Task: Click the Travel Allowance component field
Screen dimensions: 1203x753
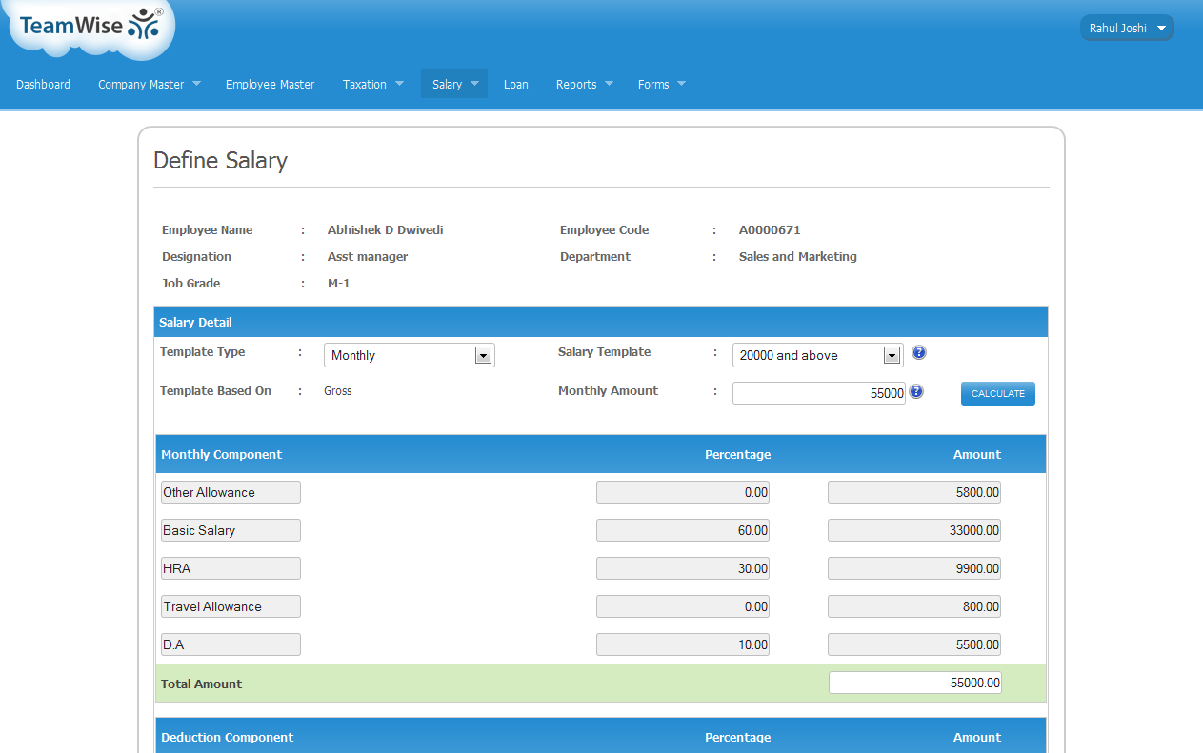Action: [231, 606]
